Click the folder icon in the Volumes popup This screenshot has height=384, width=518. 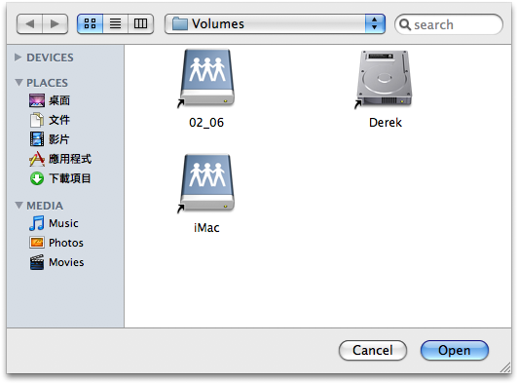coord(180,23)
